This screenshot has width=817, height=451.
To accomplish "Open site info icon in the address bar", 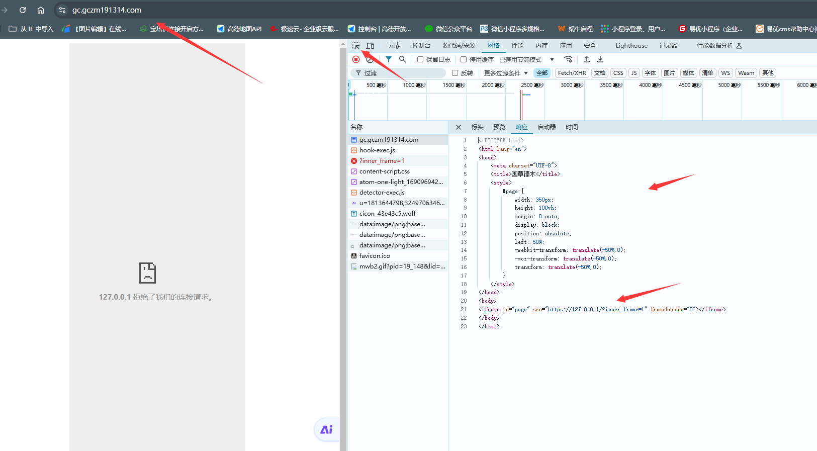I will [x=62, y=10].
